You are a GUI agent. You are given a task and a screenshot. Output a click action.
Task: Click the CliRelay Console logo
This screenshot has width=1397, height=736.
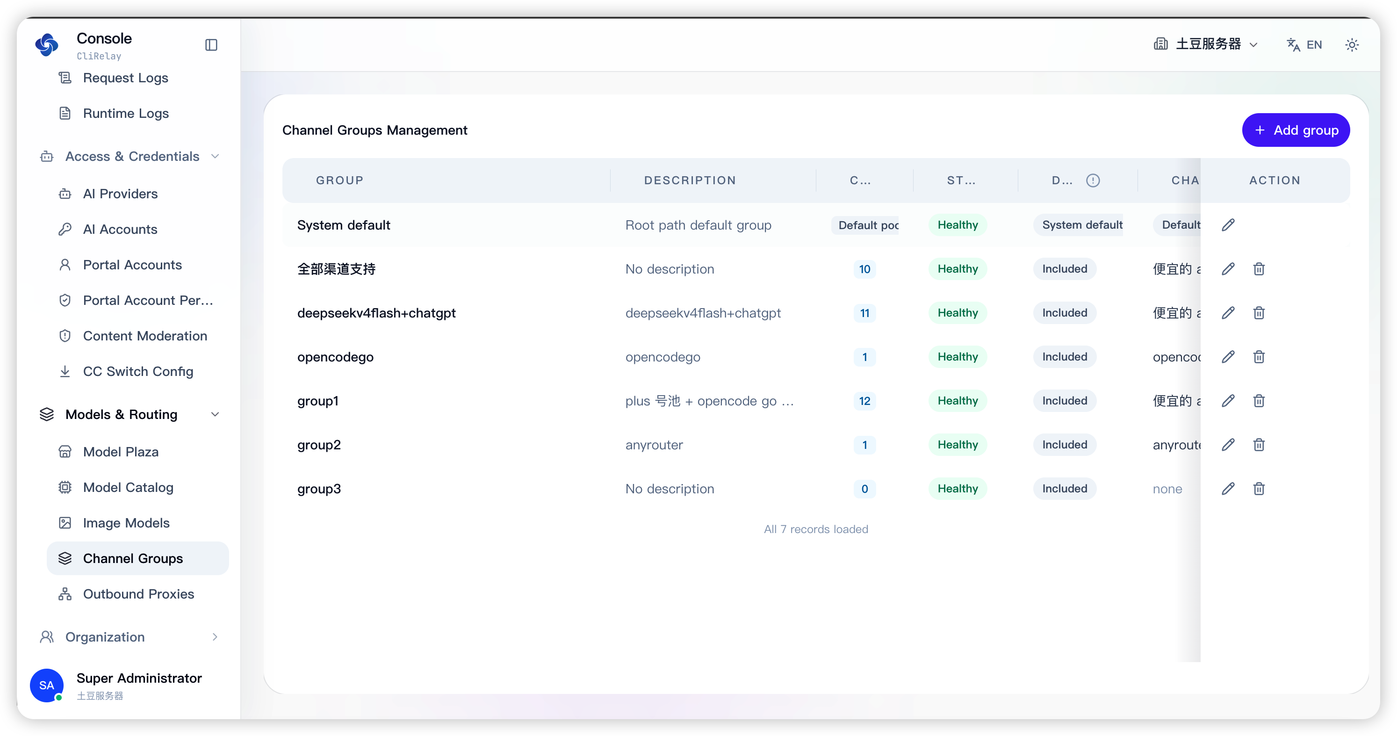pyautogui.click(x=47, y=45)
